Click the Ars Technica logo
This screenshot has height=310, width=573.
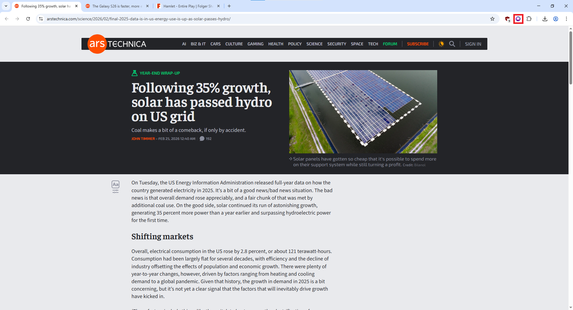pyautogui.click(x=117, y=44)
